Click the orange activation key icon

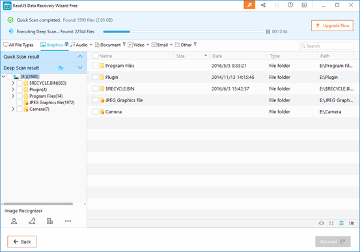click(x=249, y=5)
